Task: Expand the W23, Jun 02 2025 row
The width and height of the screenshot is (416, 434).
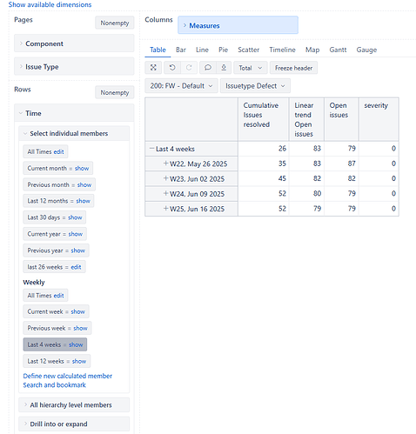Action: tap(165, 178)
